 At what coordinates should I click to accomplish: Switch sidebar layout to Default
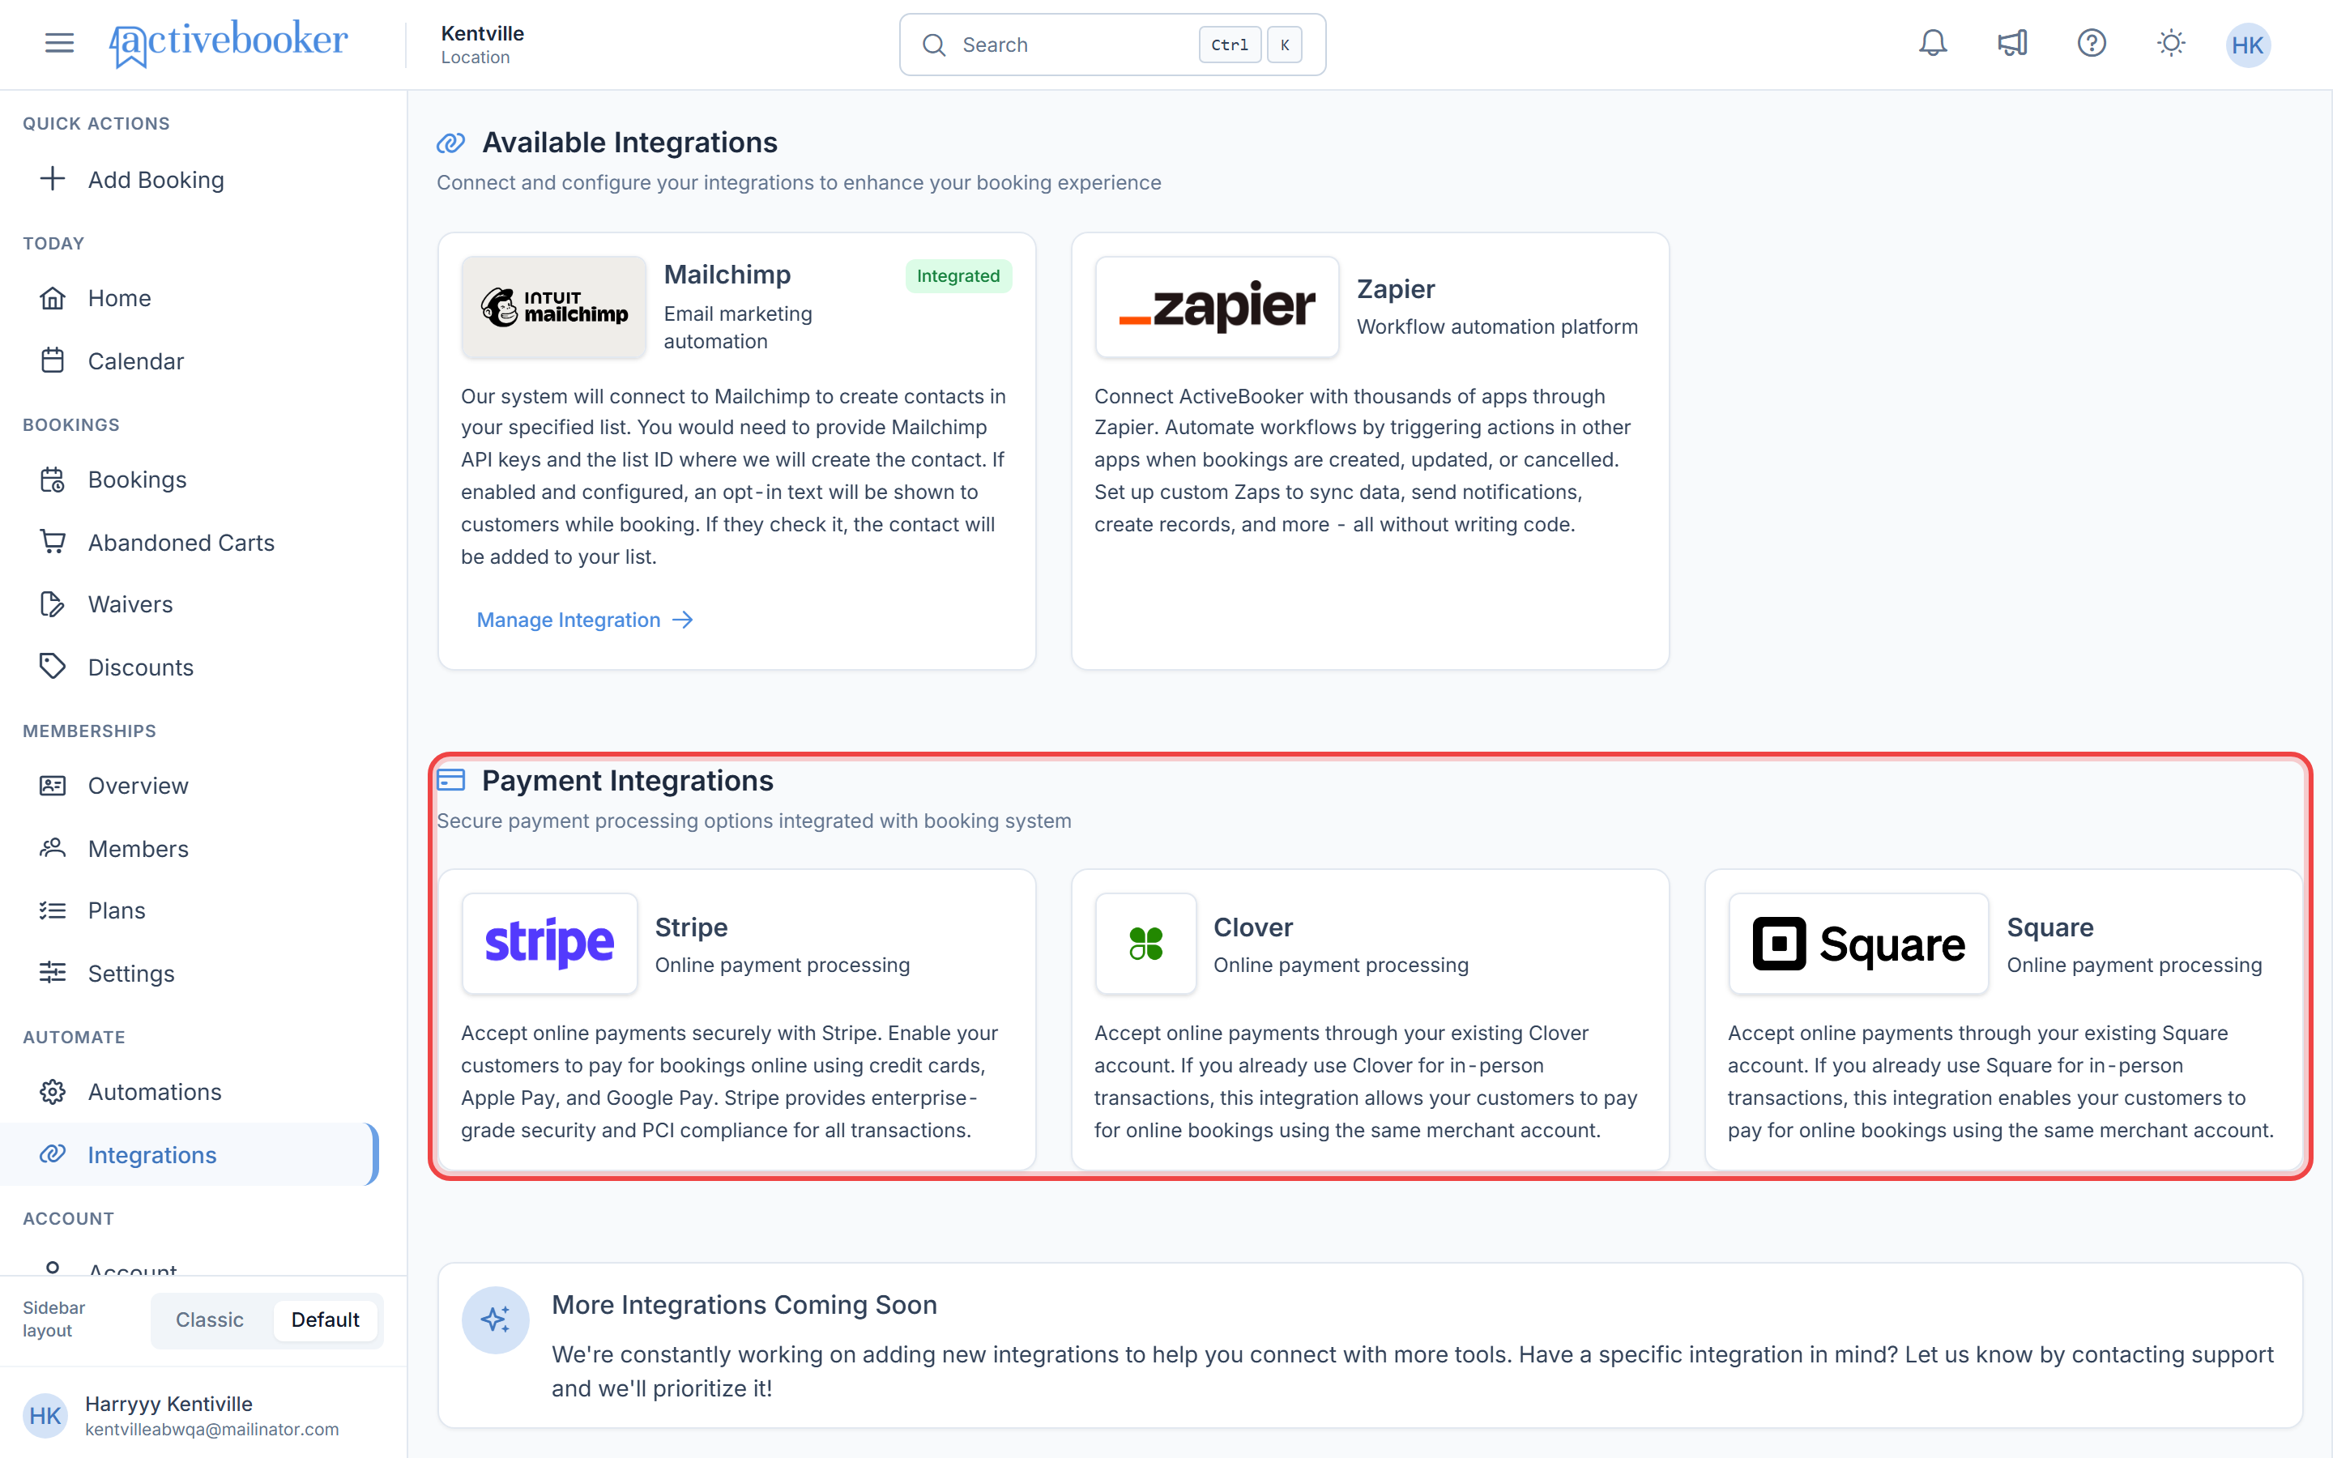coord(325,1319)
